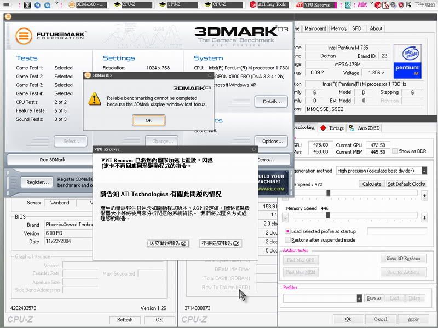Click the taskbar clock showing 02:33

coord(425,5)
